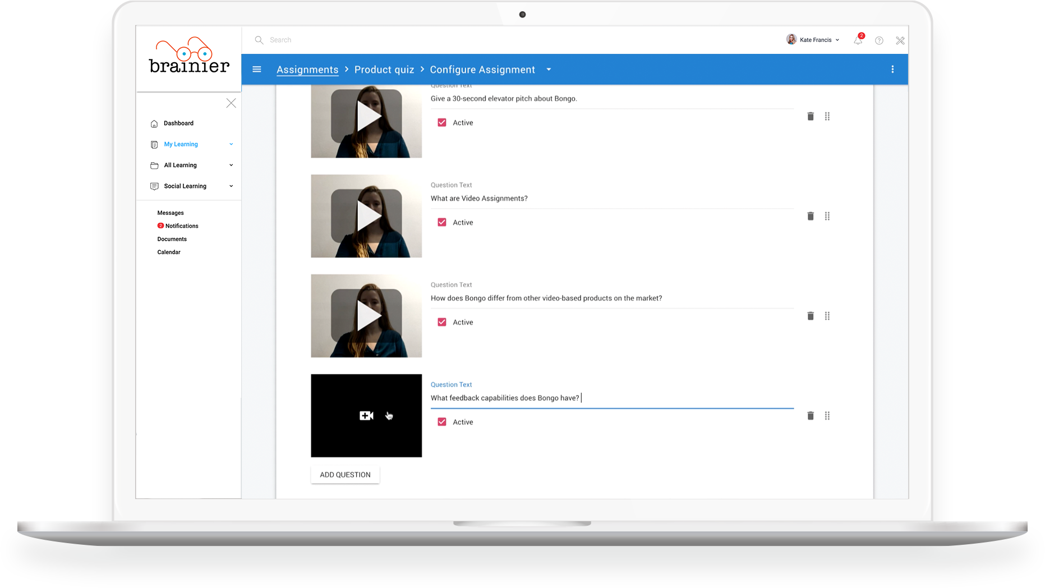Uncheck Active for elevator pitch question

point(442,122)
